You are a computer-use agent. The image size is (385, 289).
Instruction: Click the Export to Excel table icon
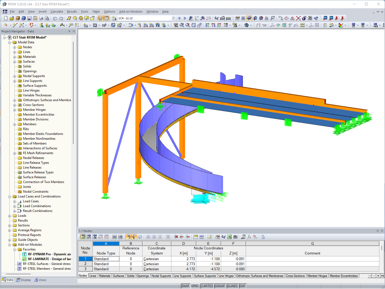click(229, 237)
